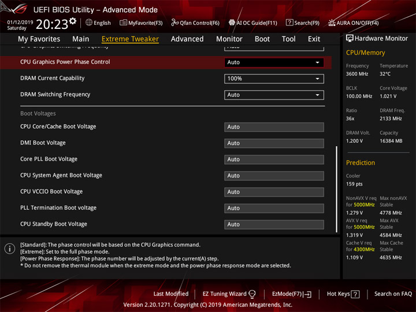This screenshot has width=416, height=312.
Task: Open the Monitor tab
Action: 229,39
